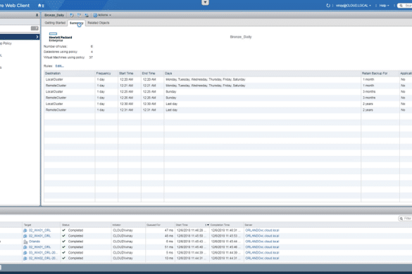Sort tasks by Queued For column header

click(x=161, y=225)
